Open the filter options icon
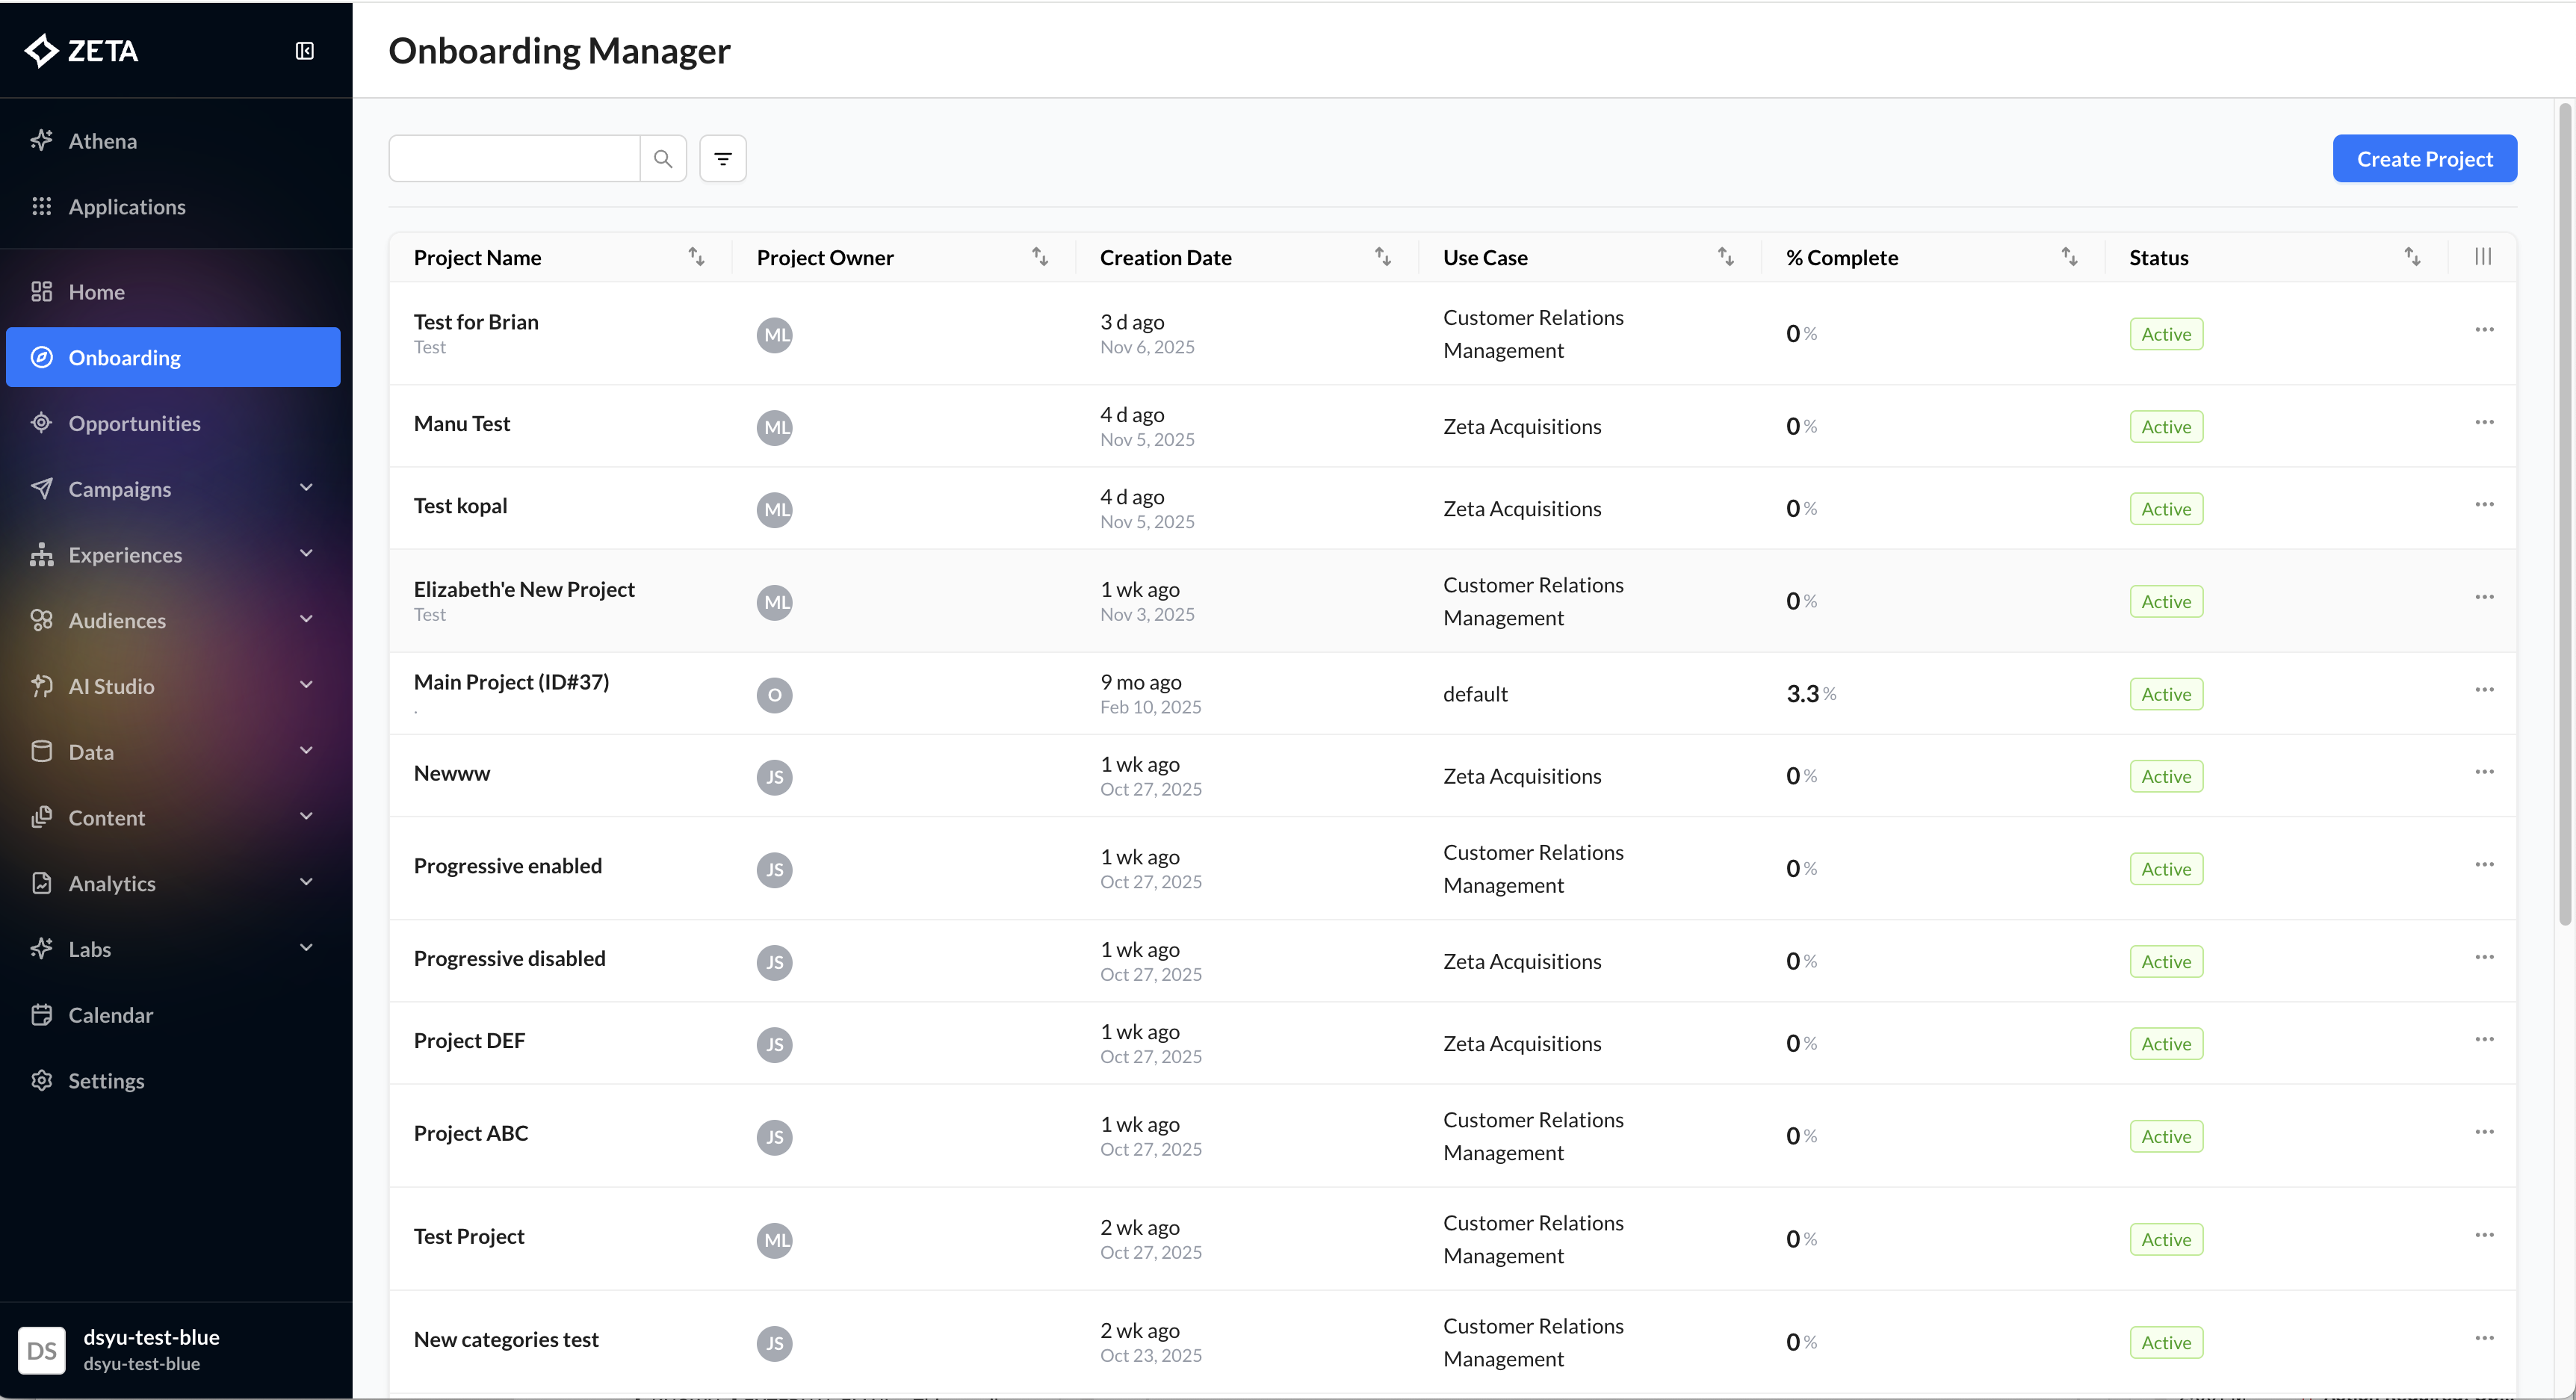This screenshot has width=2576, height=1400. click(x=723, y=159)
